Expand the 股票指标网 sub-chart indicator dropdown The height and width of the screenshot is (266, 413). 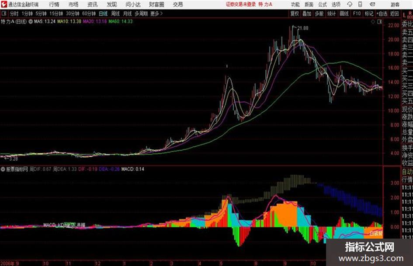3,169
